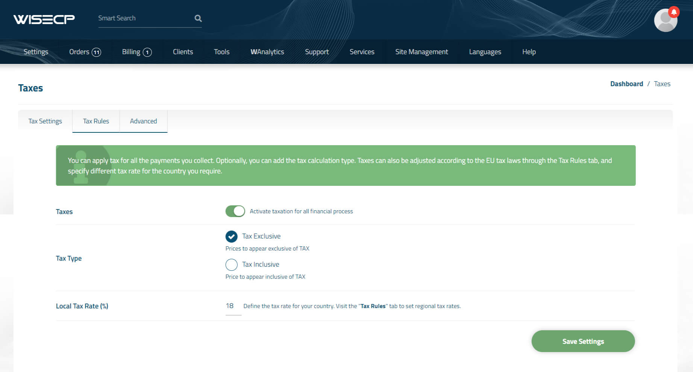Viewport: 693px width, 372px height.
Task: Open the red notification bell
Action: click(674, 12)
